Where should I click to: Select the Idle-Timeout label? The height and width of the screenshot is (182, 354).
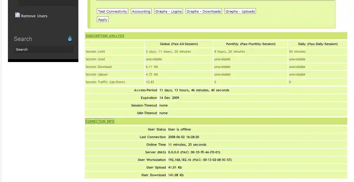(147, 113)
